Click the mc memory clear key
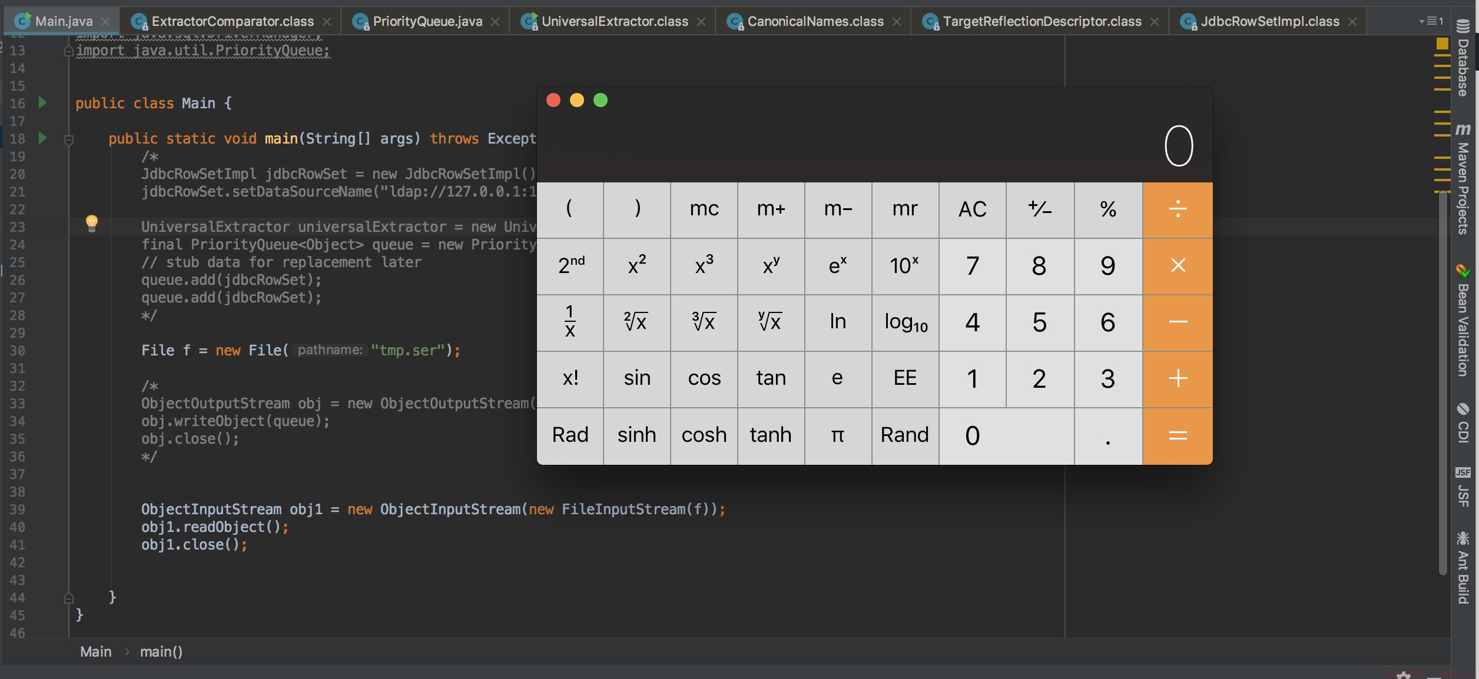The image size is (1479, 679). click(704, 209)
